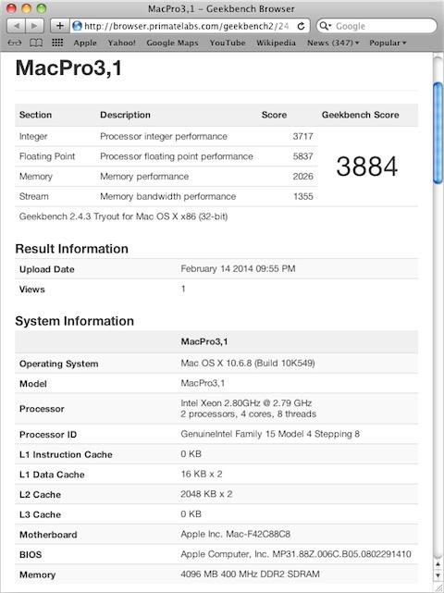Click Motherboard value Mac-F42C88C8
This screenshot has height=593, width=444.
point(236,535)
